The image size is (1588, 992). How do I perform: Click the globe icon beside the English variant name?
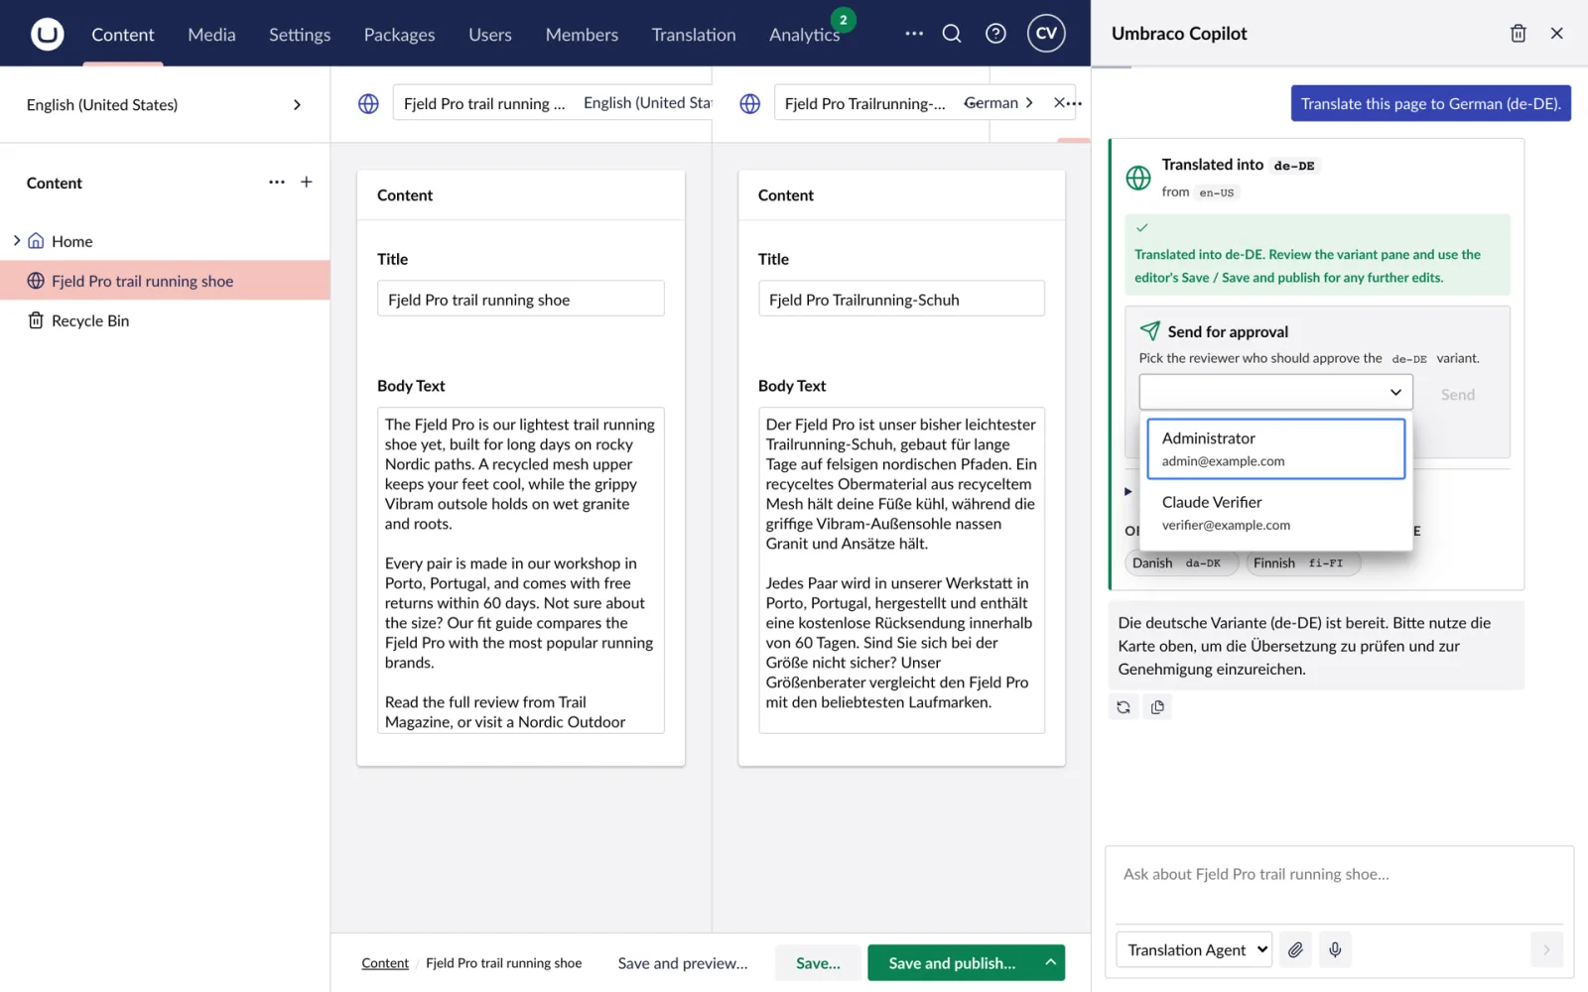point(368,103)
